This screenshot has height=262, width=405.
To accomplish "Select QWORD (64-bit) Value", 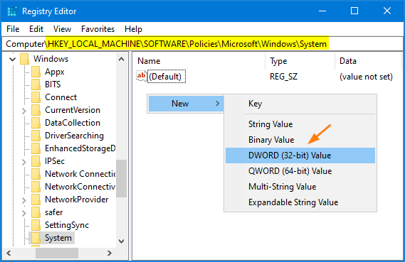I will pos(300,171).
